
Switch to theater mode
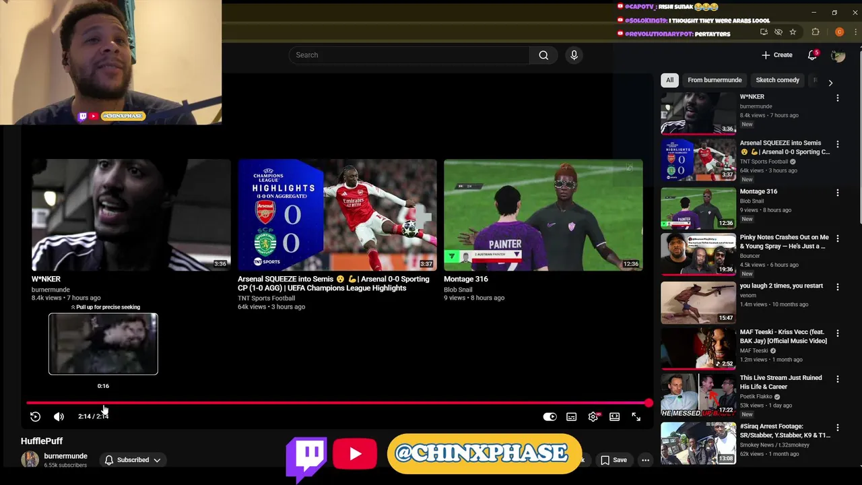(x=614, y=417)
